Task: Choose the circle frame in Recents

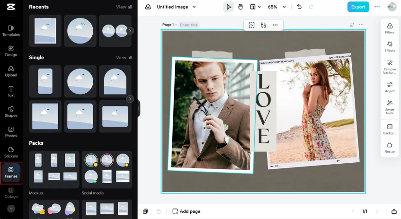Action: pos(80,31)
